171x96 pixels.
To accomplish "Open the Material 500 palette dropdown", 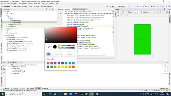I will point(61,59).
